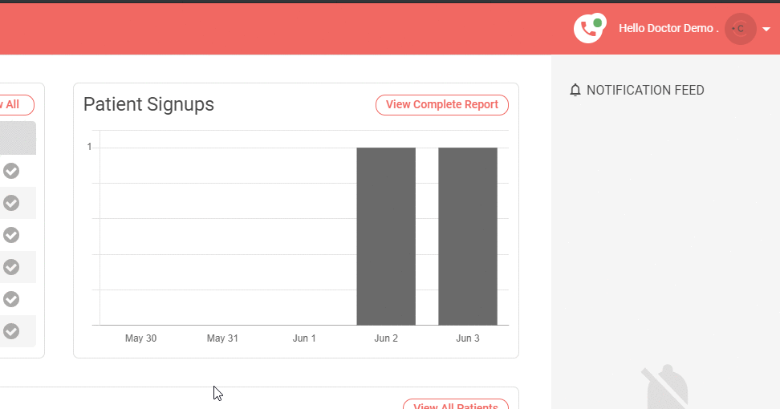780x409 pixels.
Task: Select the Jun 3 bar in chart
Action: point(468,236)
